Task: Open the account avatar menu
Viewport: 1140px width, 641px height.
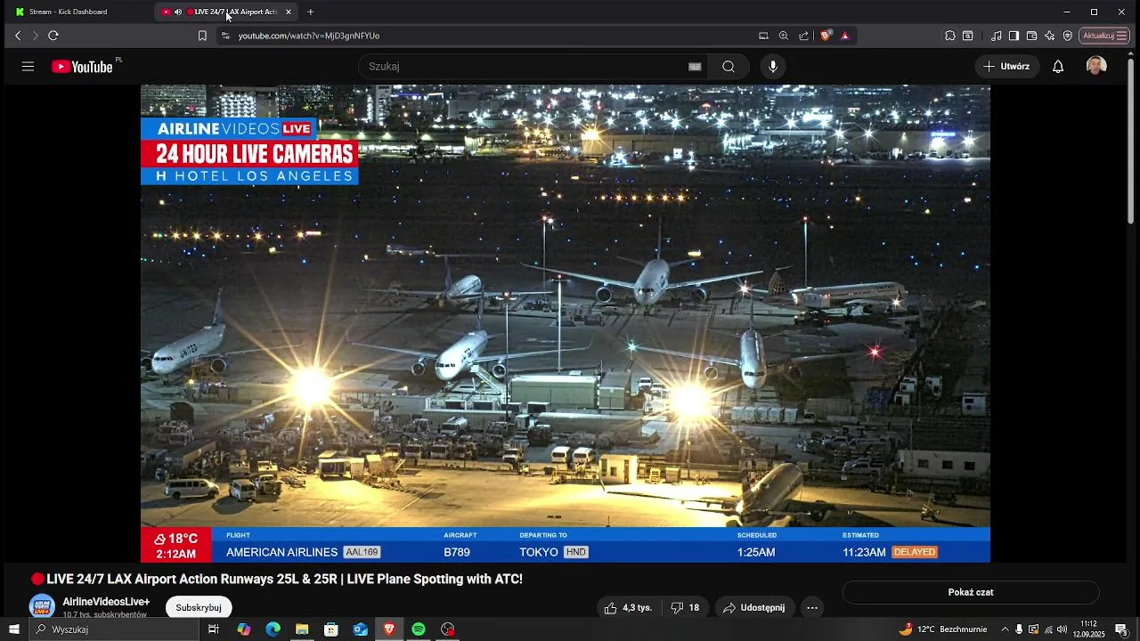Action: coord(1096,66)
